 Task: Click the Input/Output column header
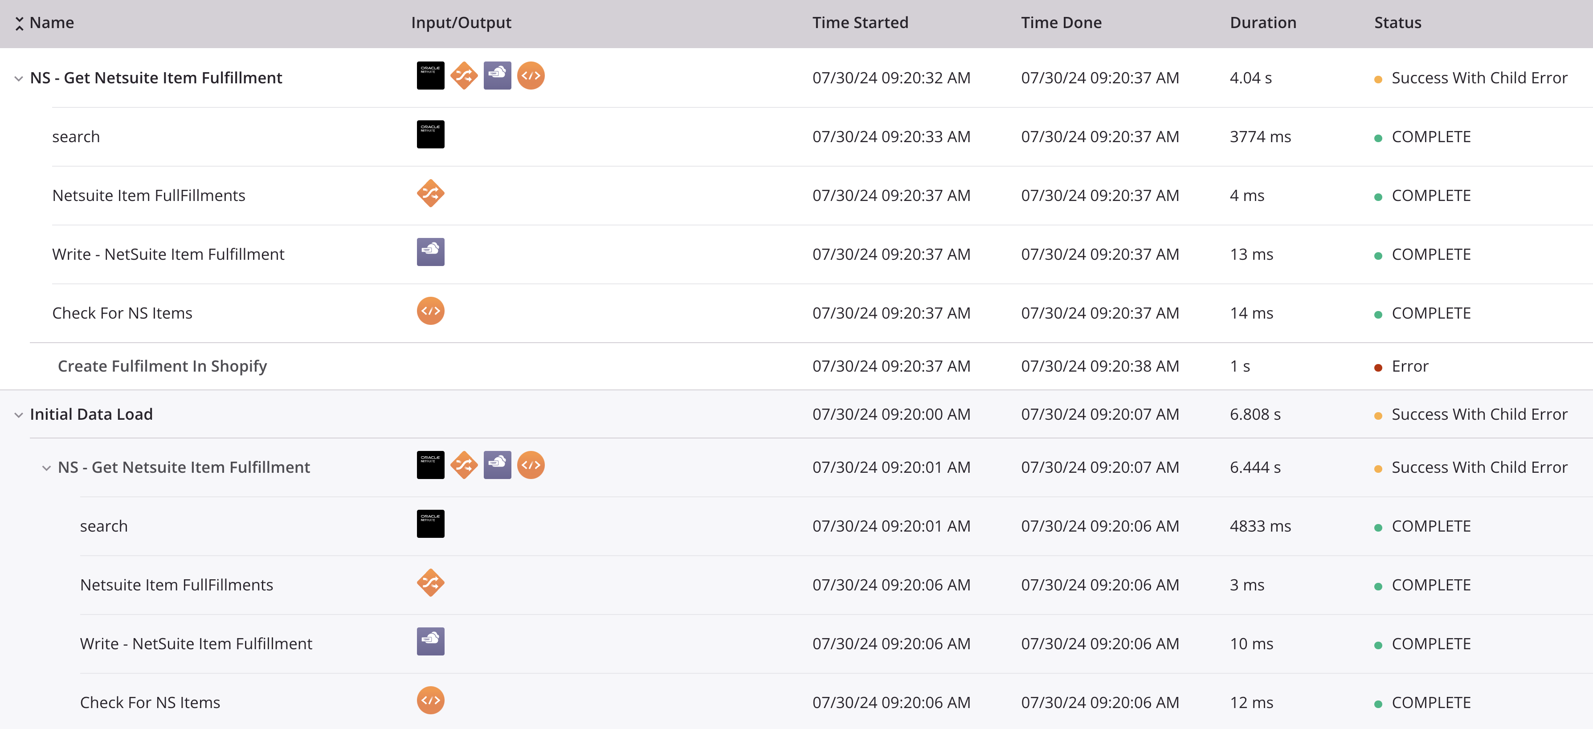[462, 23]
